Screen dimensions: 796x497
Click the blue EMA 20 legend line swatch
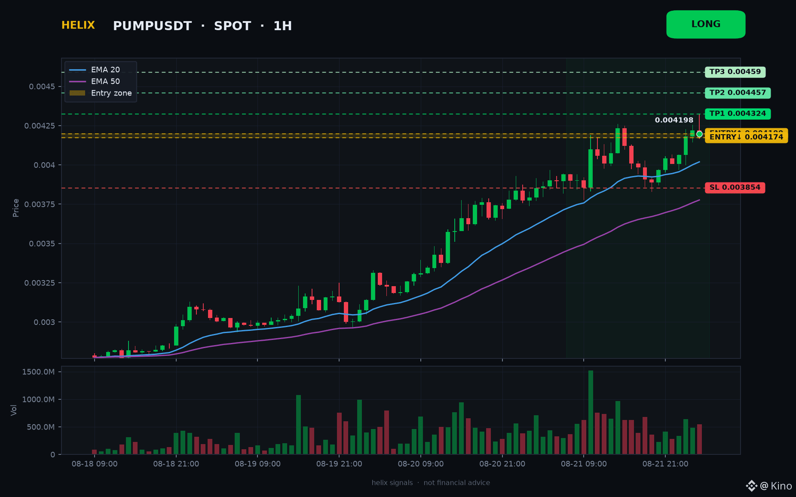pos(77,70)
